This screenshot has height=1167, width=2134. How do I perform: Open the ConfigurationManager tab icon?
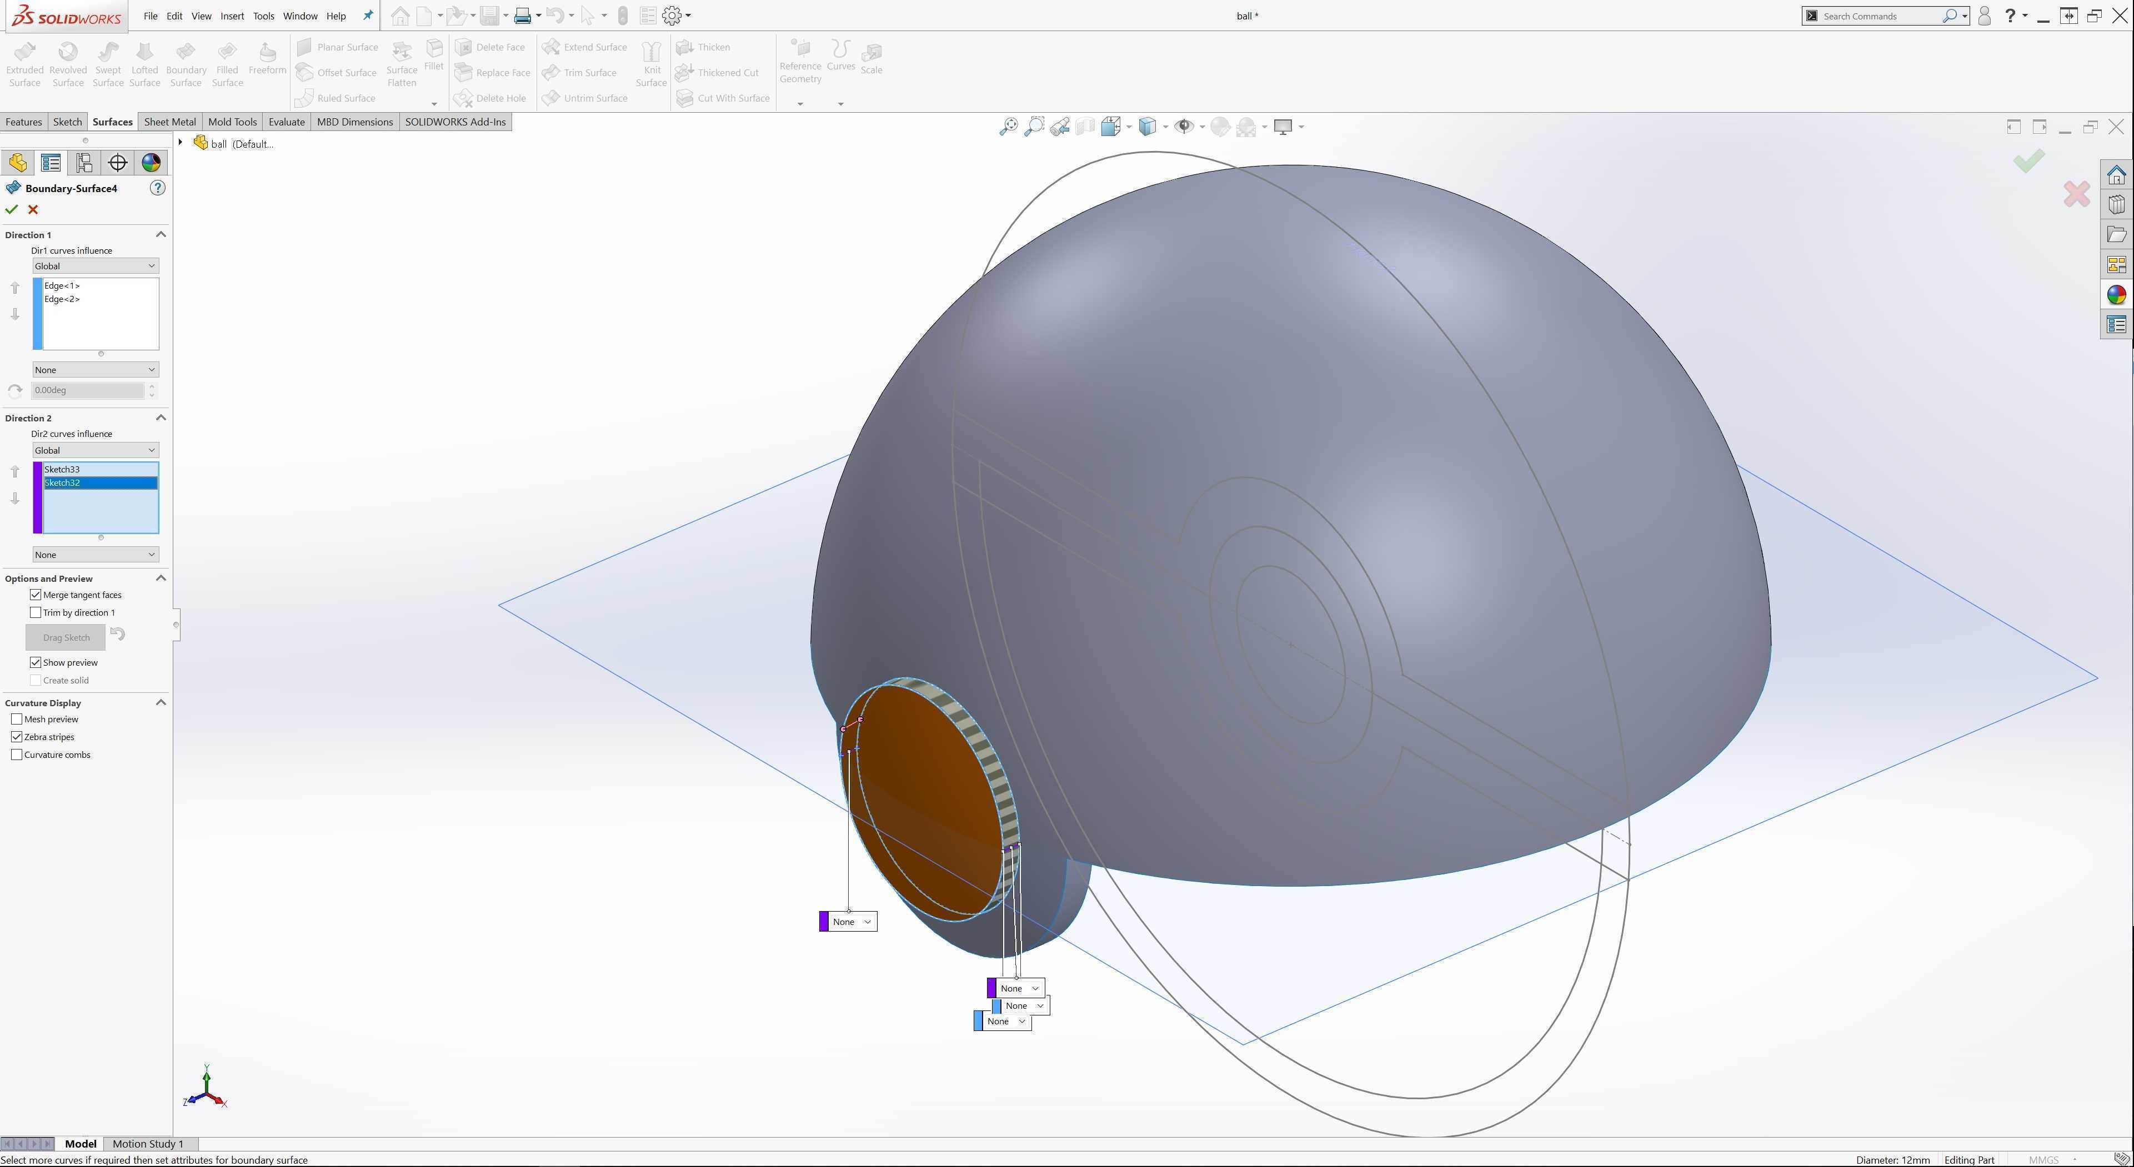[x=84, y=162]
